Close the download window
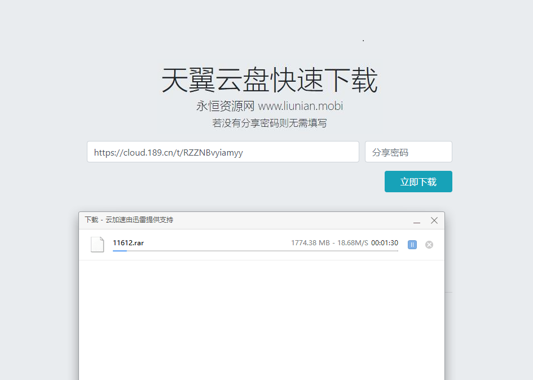Viewport: 533px width, 380px height. tap(434, 220)
